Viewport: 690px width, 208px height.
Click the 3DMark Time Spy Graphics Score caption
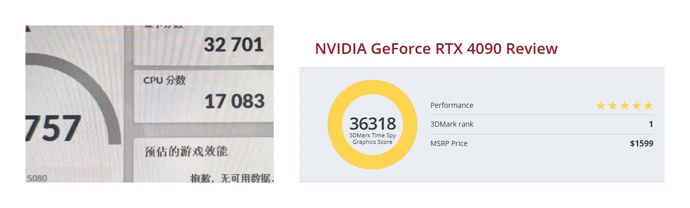point(372,139)
